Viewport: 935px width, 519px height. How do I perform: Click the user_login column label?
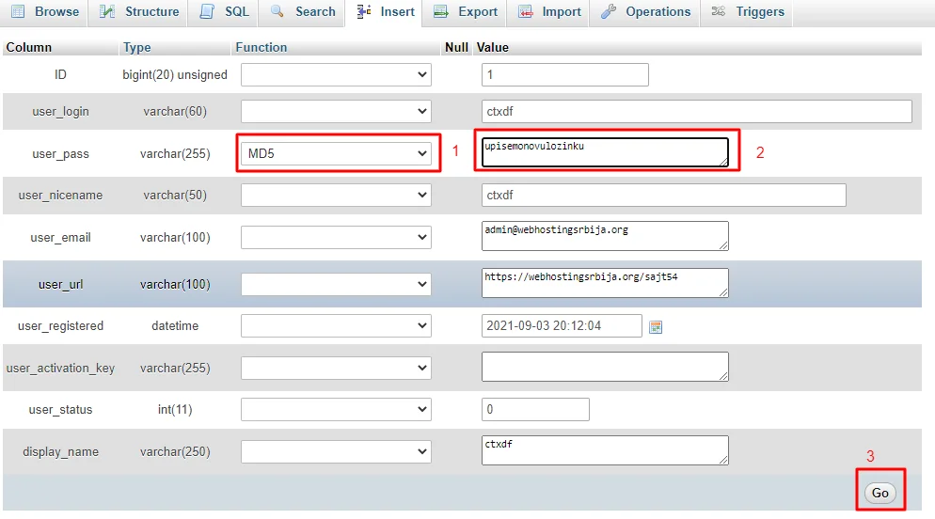[x=60, y=112]
